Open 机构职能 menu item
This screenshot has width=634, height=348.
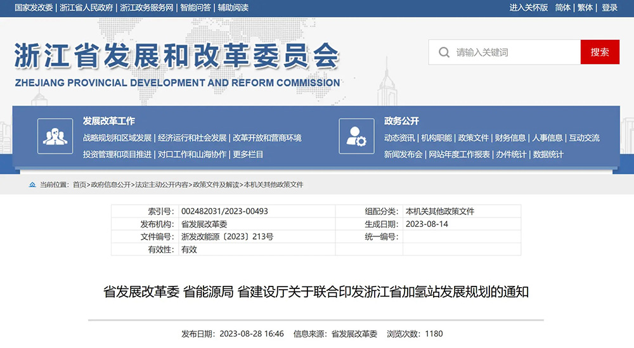point(436,138)
